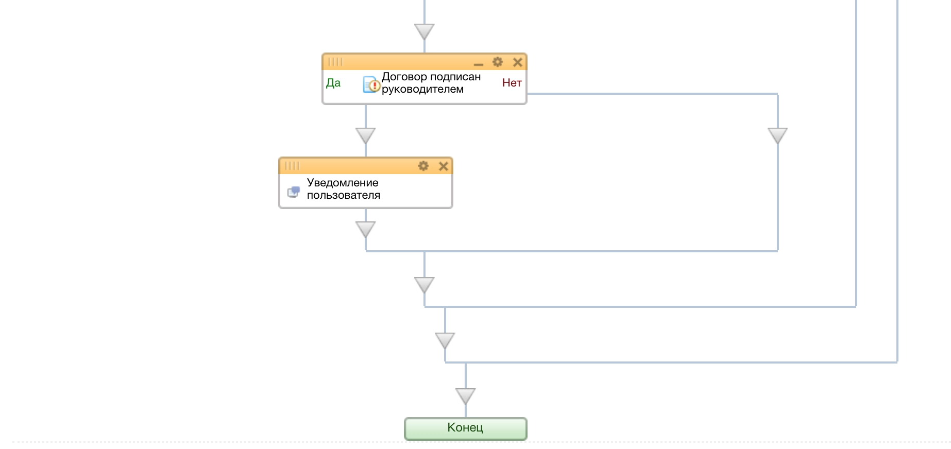Click arrow just below the Да/Нет branch merge

click(424, 285)
